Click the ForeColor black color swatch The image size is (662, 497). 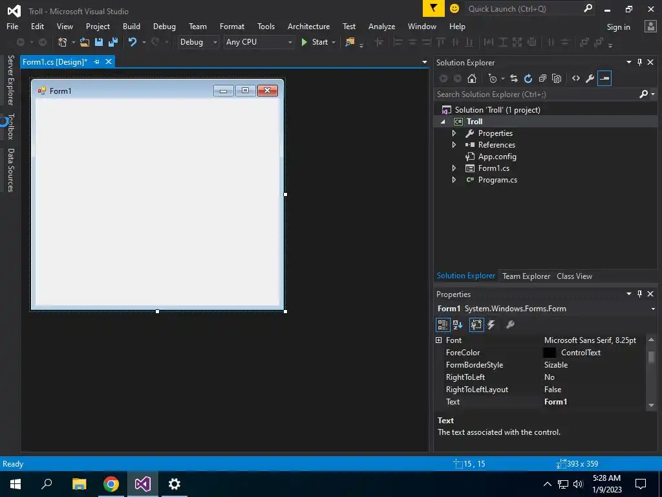click(x=550, y=353)
